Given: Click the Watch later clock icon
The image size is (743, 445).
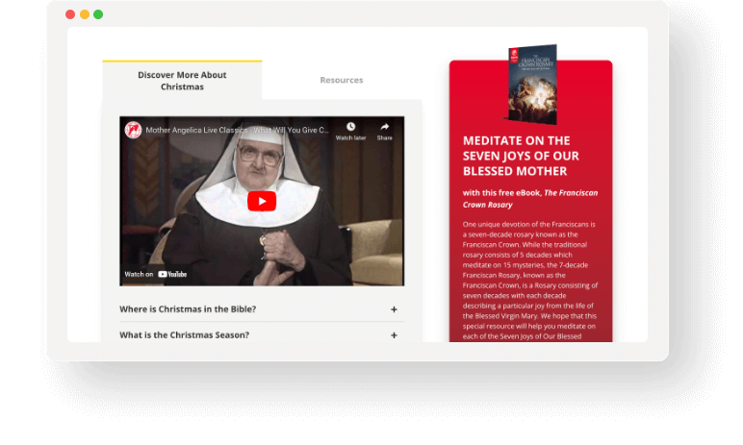Looking at the screenshot, I should pyautogui.click(x=350, y=127).
